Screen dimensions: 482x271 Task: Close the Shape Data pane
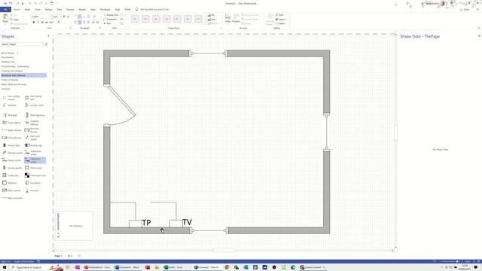tap(479, 36)
